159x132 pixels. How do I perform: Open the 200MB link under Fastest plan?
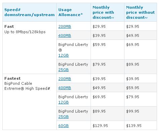coord(65,79)
